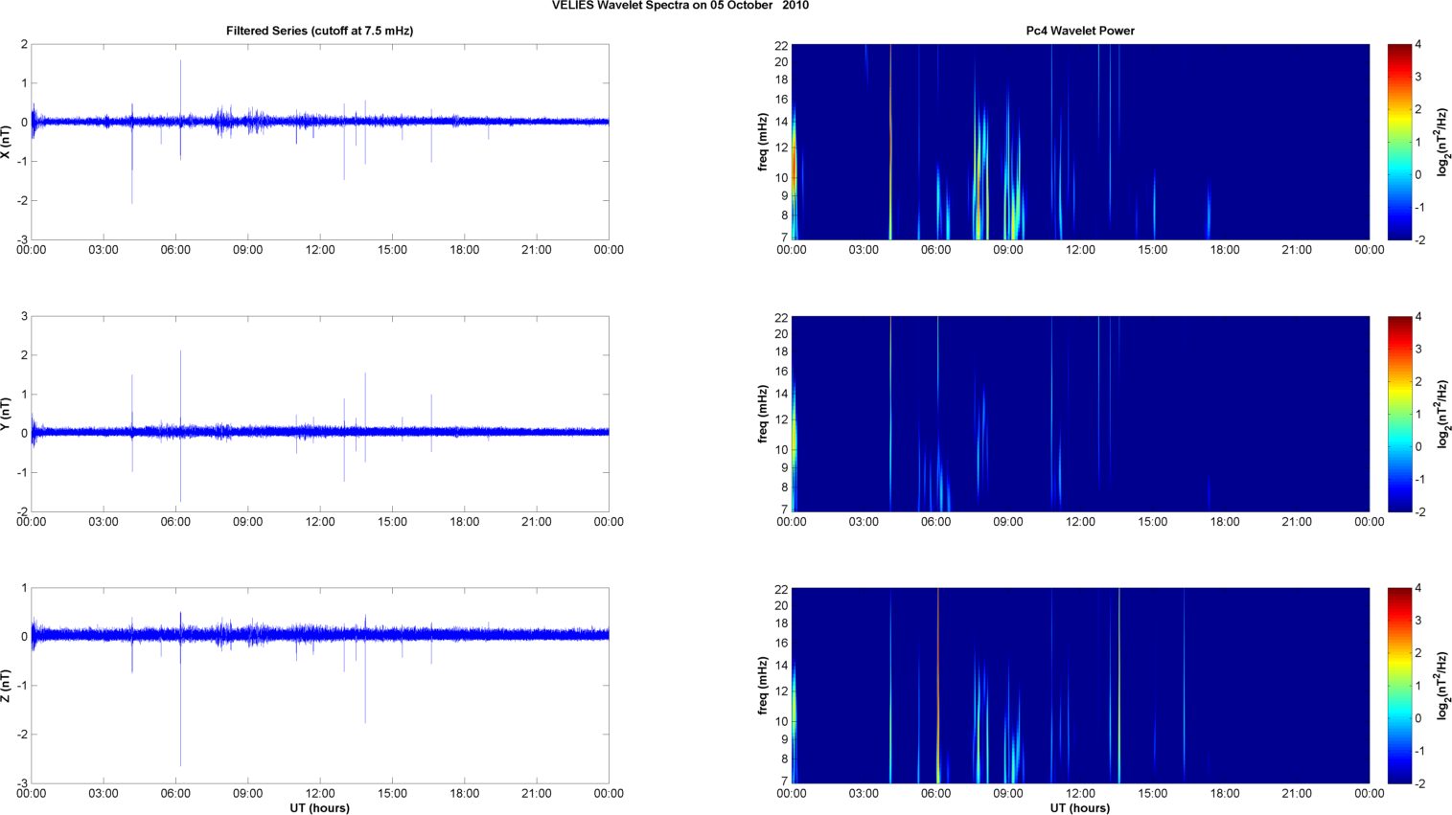Select the Pc4 Wavelet Power title
Viewport: 1452px width, 815px height.
1079,31
